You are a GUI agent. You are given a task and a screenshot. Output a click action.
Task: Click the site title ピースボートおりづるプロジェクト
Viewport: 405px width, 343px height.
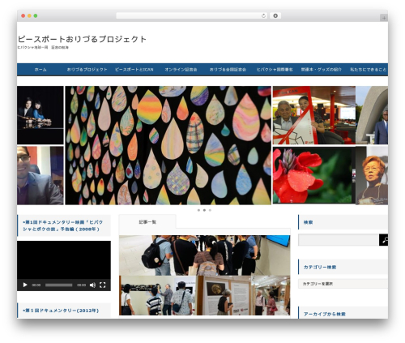point(82,39)
